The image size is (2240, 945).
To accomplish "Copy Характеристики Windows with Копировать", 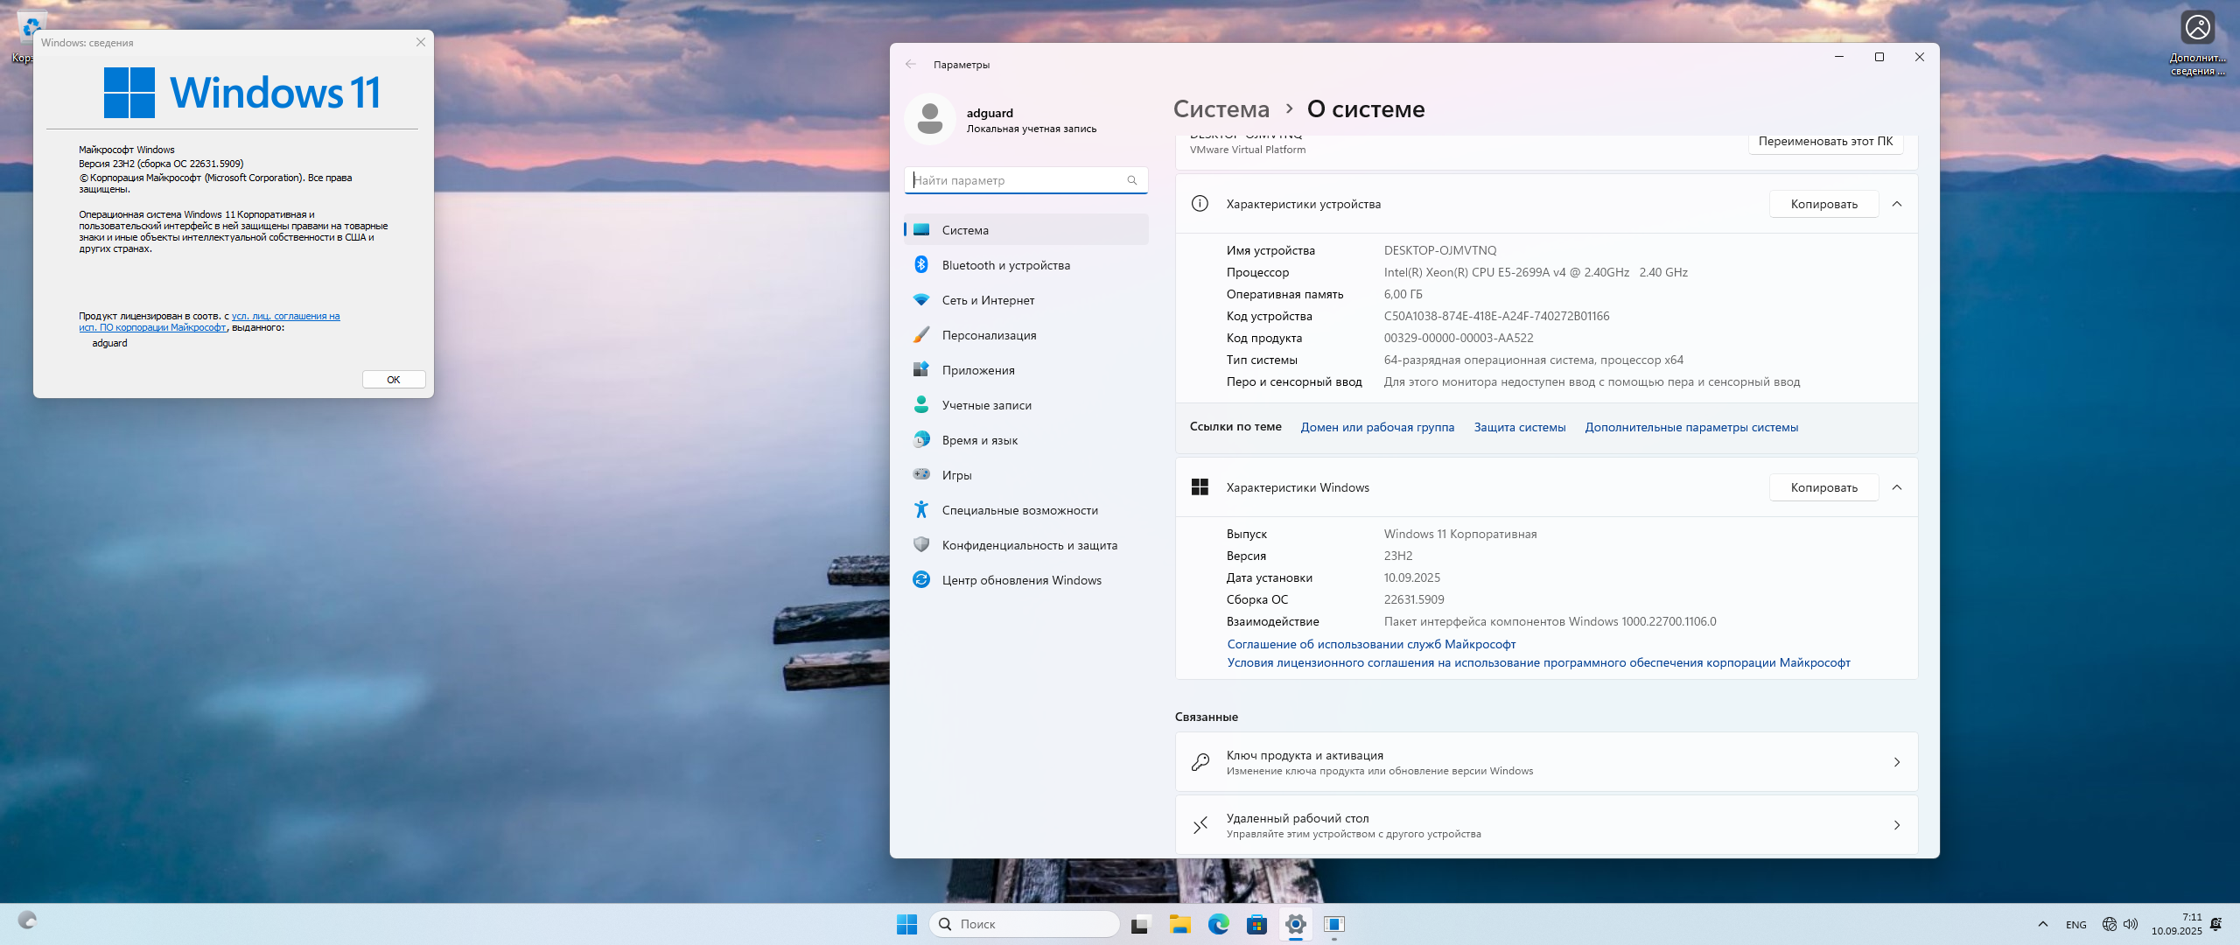I will click(1823, 487).
